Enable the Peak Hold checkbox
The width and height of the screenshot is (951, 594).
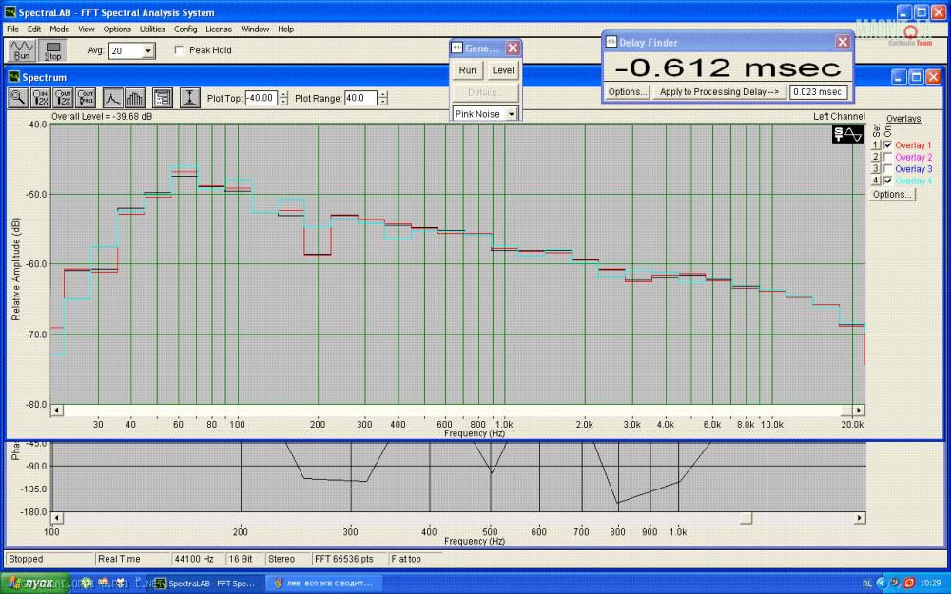180,50
